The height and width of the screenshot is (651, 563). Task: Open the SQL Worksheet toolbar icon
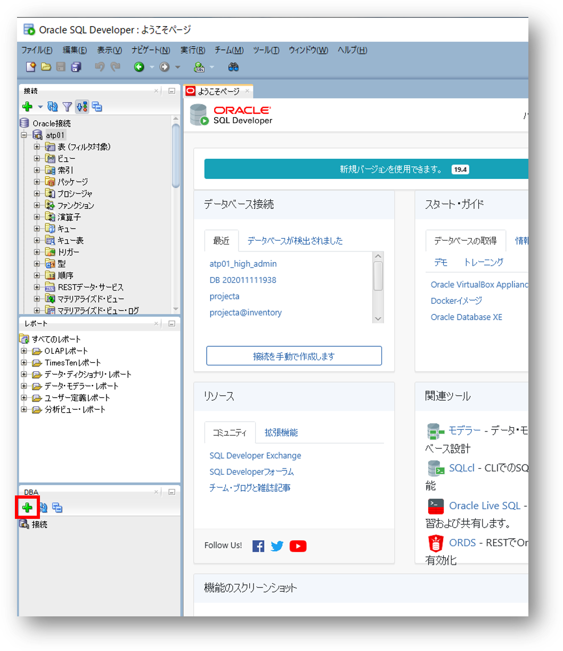pyautogui.click(x=199, y=67)
